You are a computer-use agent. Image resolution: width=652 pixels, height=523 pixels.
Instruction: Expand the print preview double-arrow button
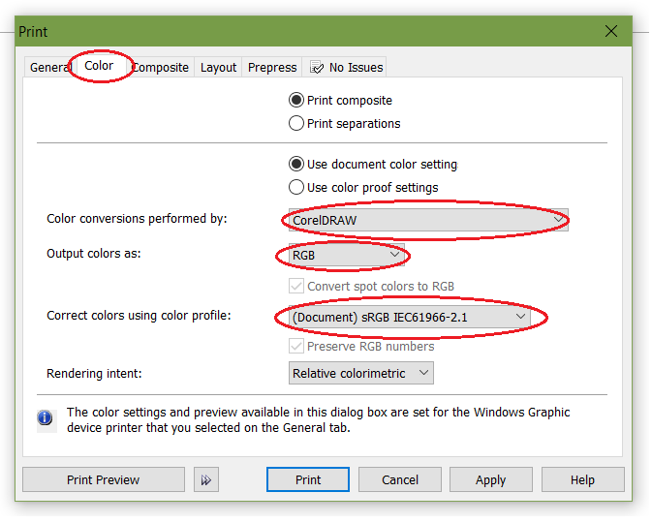tap(204, 479)
